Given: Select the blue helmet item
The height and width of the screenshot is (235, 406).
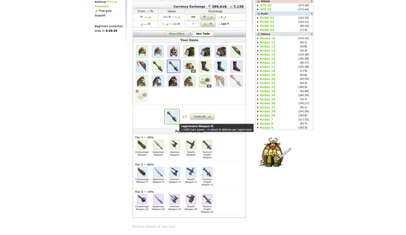Looking at the screenshot, I should click(158, 52).
